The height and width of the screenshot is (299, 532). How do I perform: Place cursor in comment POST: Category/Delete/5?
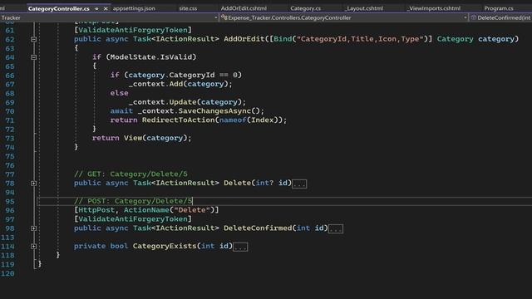click(x=133, y=201)
